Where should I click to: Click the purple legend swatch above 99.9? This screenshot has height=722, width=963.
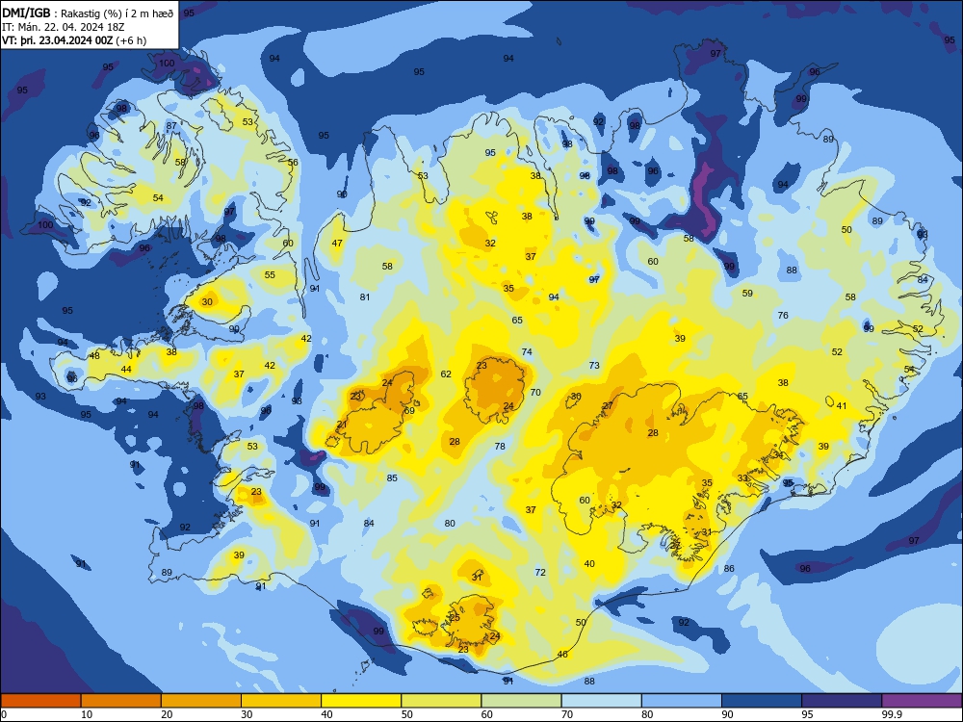(922, 701)
